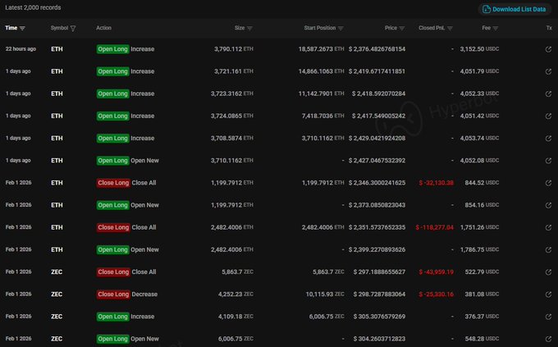Open Tx link for the 854.16 USDC fee row

click(x=548, y=205)
